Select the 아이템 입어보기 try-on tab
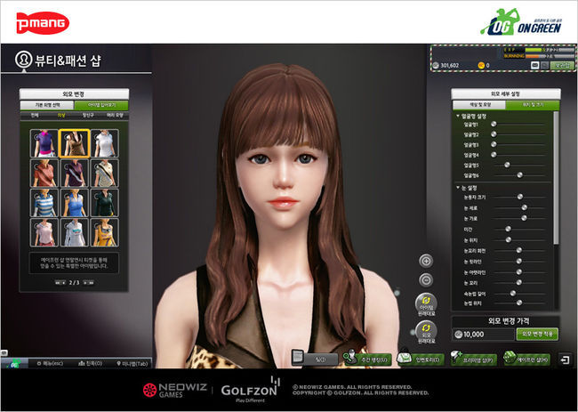This screenshot has width=578, height=412. point(101,105)
